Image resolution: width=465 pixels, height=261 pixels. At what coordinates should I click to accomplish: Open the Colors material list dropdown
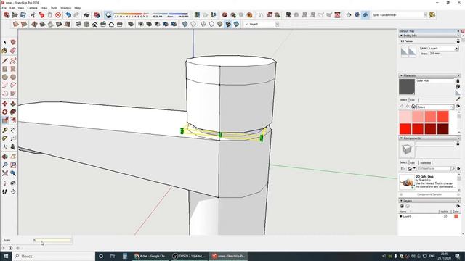click(x=452, y=107)
